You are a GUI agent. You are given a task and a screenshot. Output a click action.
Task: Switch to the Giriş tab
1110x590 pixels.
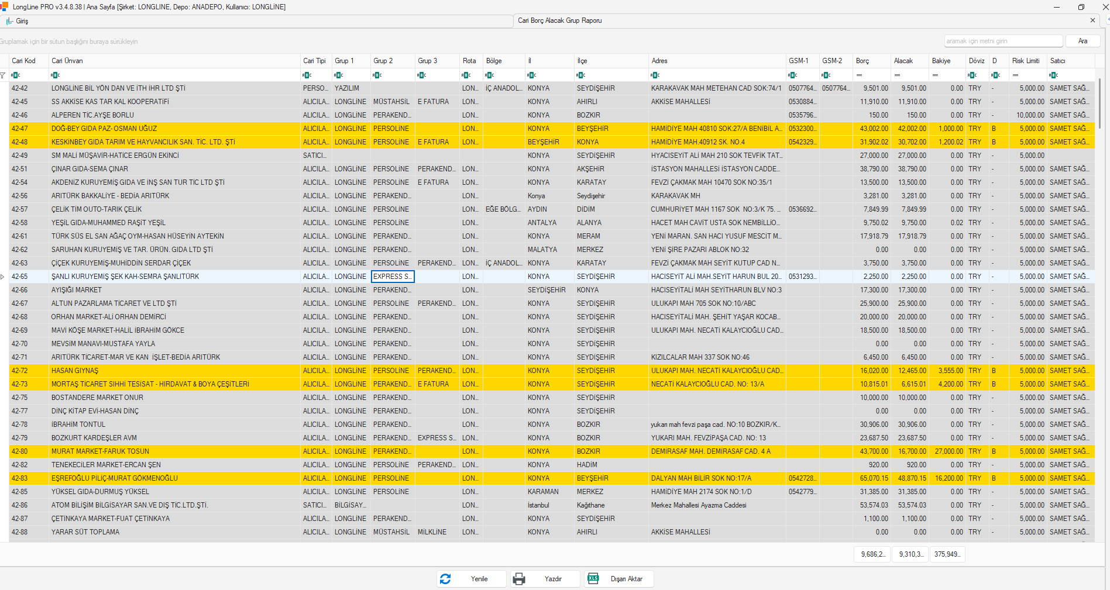pos(256,21)
